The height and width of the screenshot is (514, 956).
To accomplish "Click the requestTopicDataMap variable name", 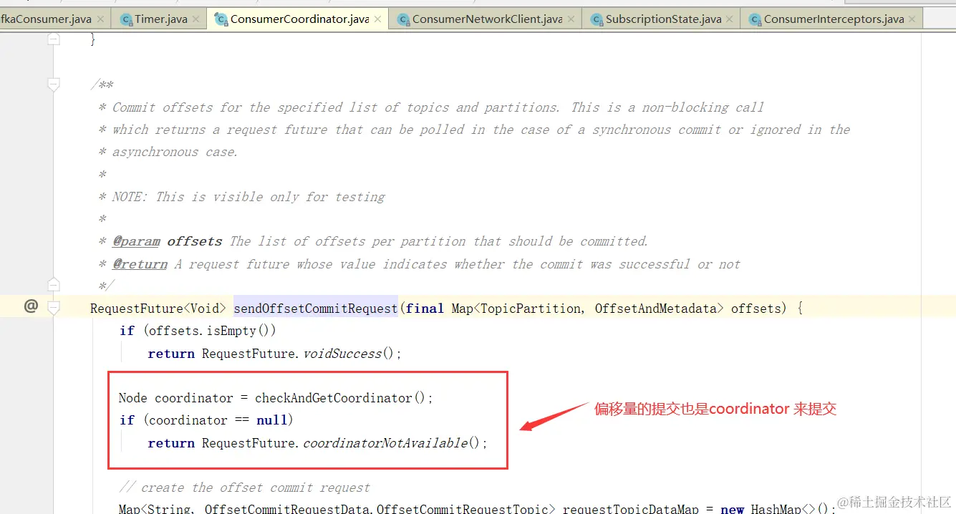I will 631,509.
